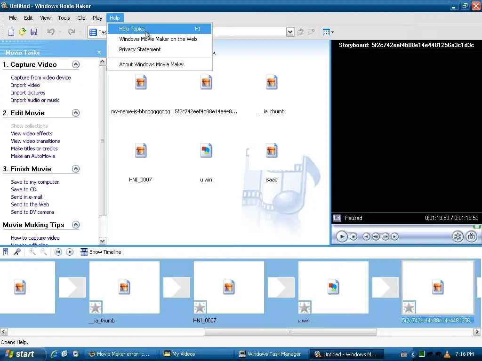Viewport: 482px width, 361px height.
Task: Select the my-name-is-bbgggggggg clip
Action: pyautogui.click(x=140, y=94)
